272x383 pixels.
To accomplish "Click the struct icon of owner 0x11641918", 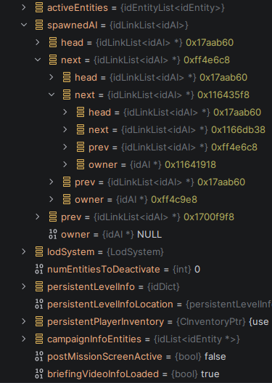I will [81, 165].
